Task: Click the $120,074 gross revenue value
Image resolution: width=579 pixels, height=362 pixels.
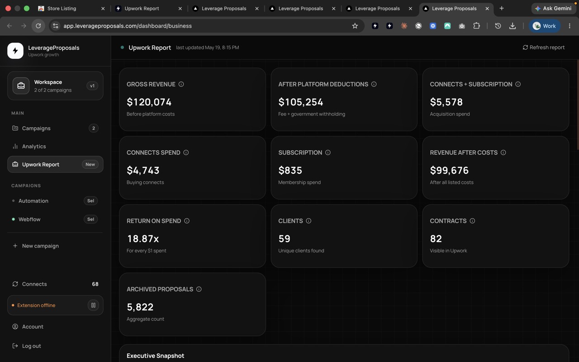Action: (x=149, y=102)
